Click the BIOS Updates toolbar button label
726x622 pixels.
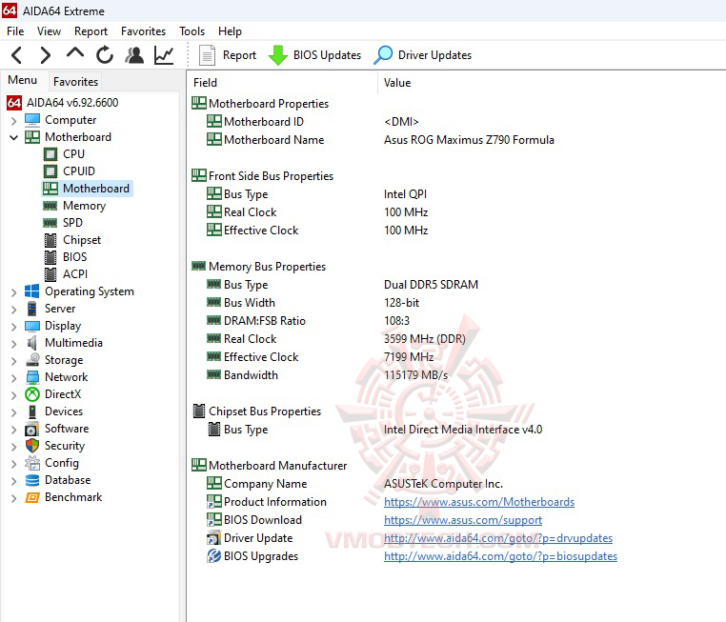click(x=327, y=55)
